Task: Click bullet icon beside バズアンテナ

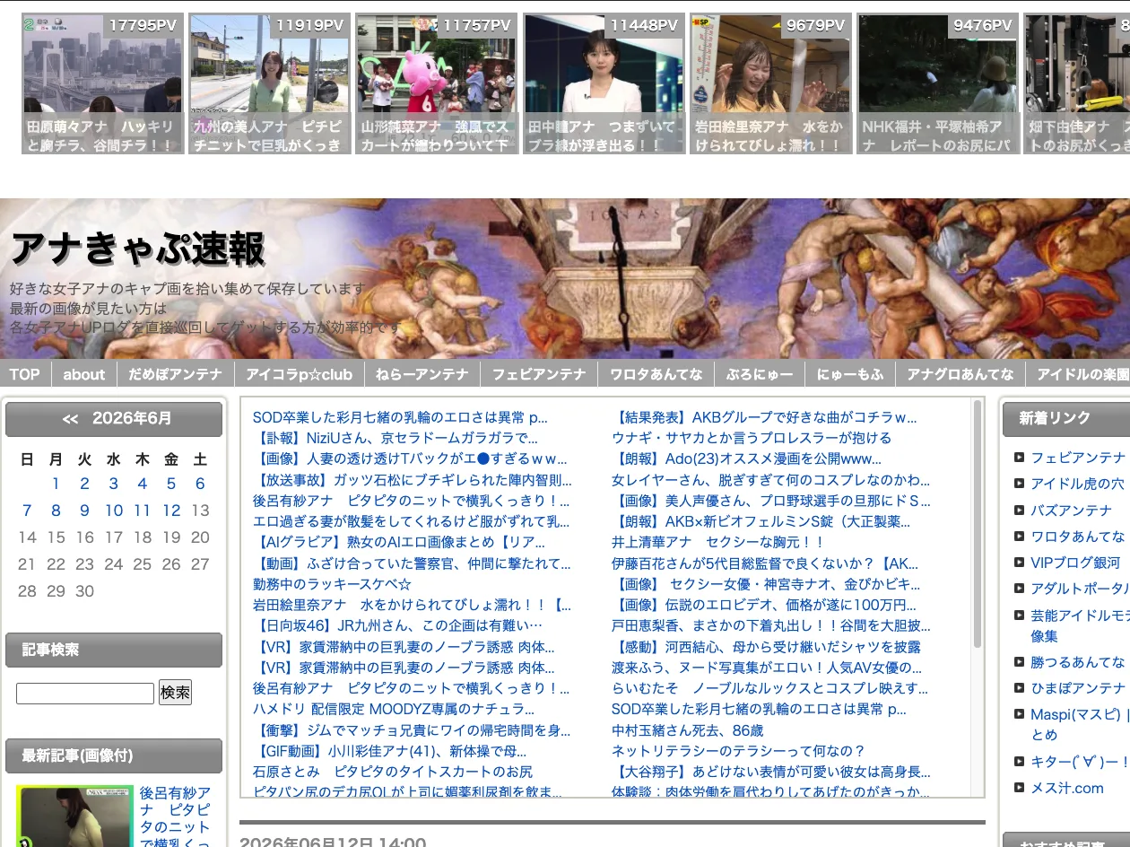Action: 1019,510
